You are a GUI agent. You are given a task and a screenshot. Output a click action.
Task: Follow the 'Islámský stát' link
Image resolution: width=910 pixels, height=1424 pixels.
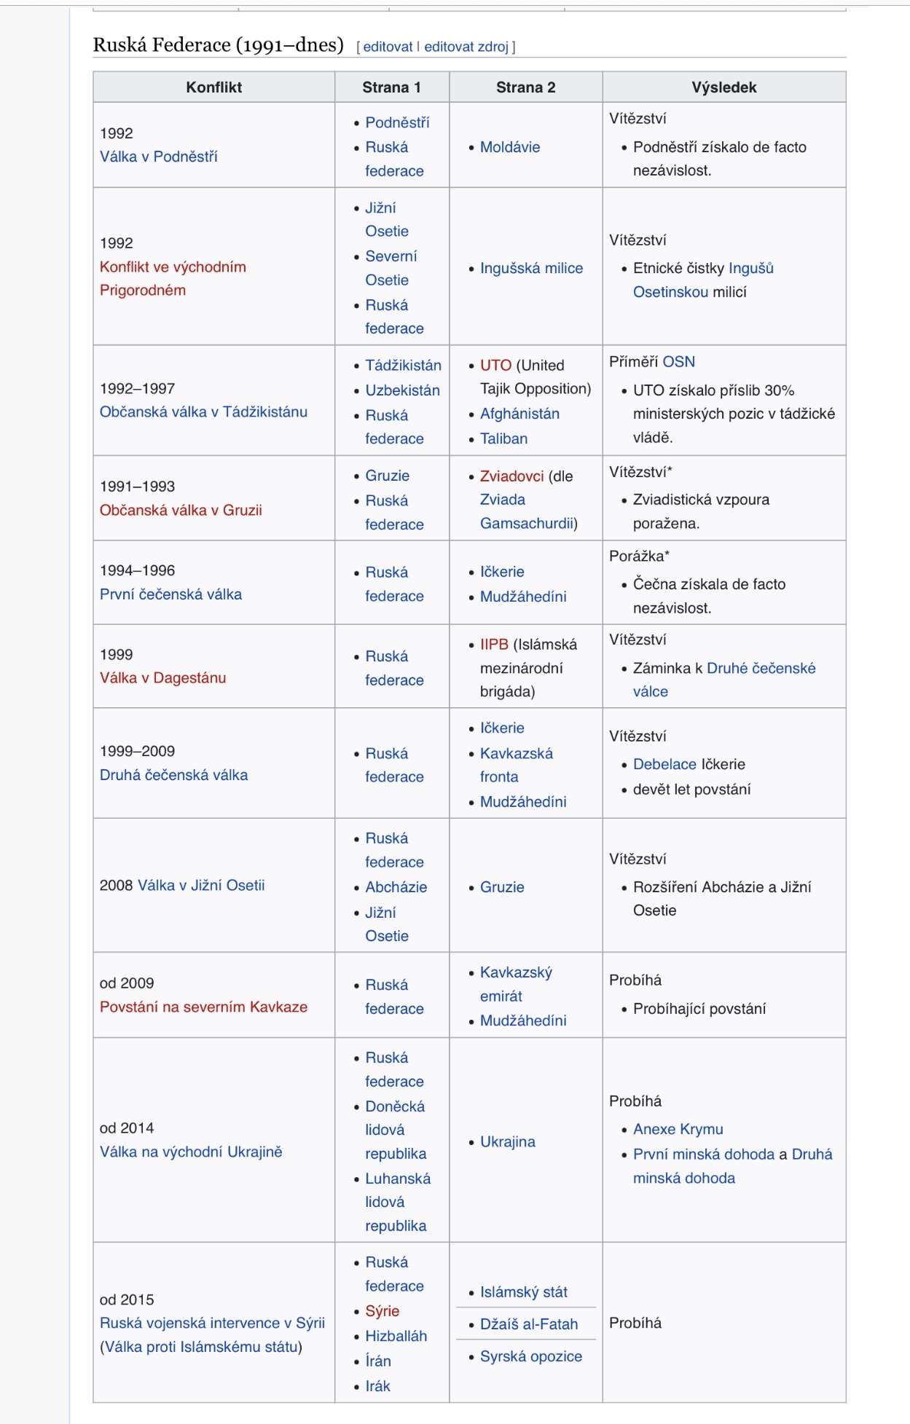523,1292
